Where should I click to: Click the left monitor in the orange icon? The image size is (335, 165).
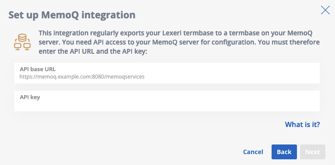(17, 46)
